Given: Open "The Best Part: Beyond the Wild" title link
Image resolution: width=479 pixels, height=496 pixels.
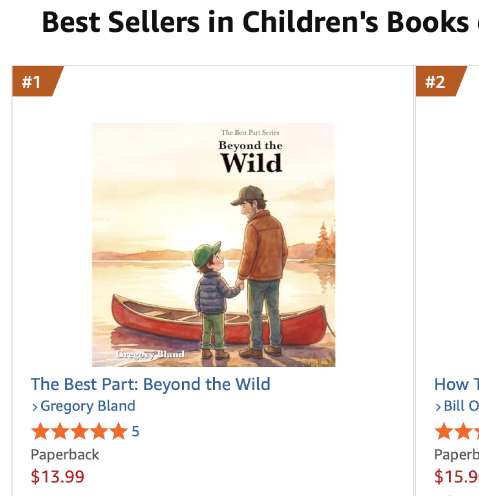Looking at the screenshot, I should click(x=150, y=384).
